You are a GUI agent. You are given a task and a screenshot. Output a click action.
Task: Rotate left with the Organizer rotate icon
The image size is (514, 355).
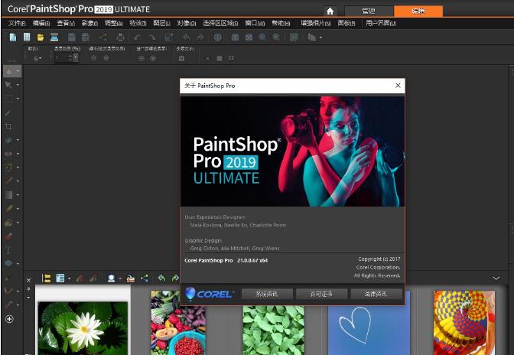[161, 278]
